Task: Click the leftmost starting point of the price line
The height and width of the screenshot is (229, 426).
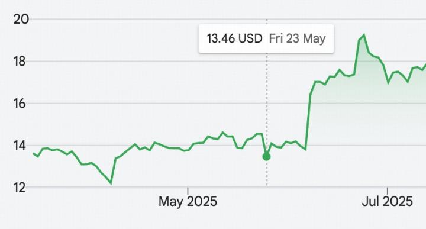Action: [33, 153]
